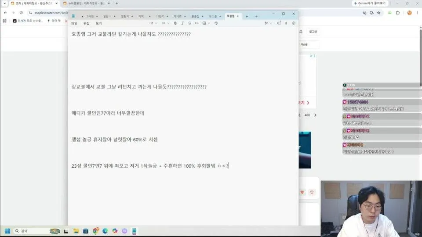
Task: Click the heading line starting 호종햄 그거
Action: pos(131,34)
